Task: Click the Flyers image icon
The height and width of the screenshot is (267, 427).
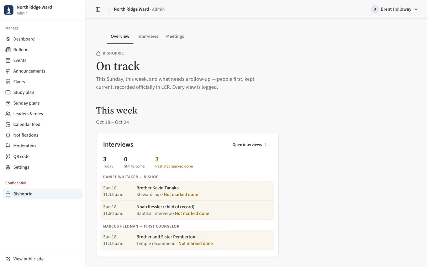Action: [x=8, y=82]
